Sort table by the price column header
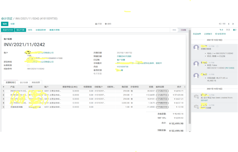The height and width of the screenshot is (152, 238). 151,87
